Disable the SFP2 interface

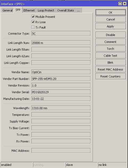(x=111, y=35)
